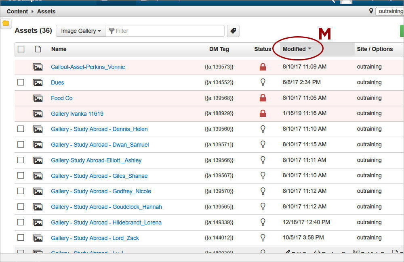
Task: Click the tag icon button beside Filter
Action: click(x=233, y=31)
